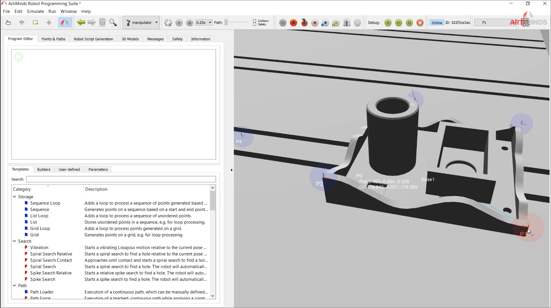Screen dimensions: 551x308
Task: Click the green back arrow icon
Action: [81, 22]
